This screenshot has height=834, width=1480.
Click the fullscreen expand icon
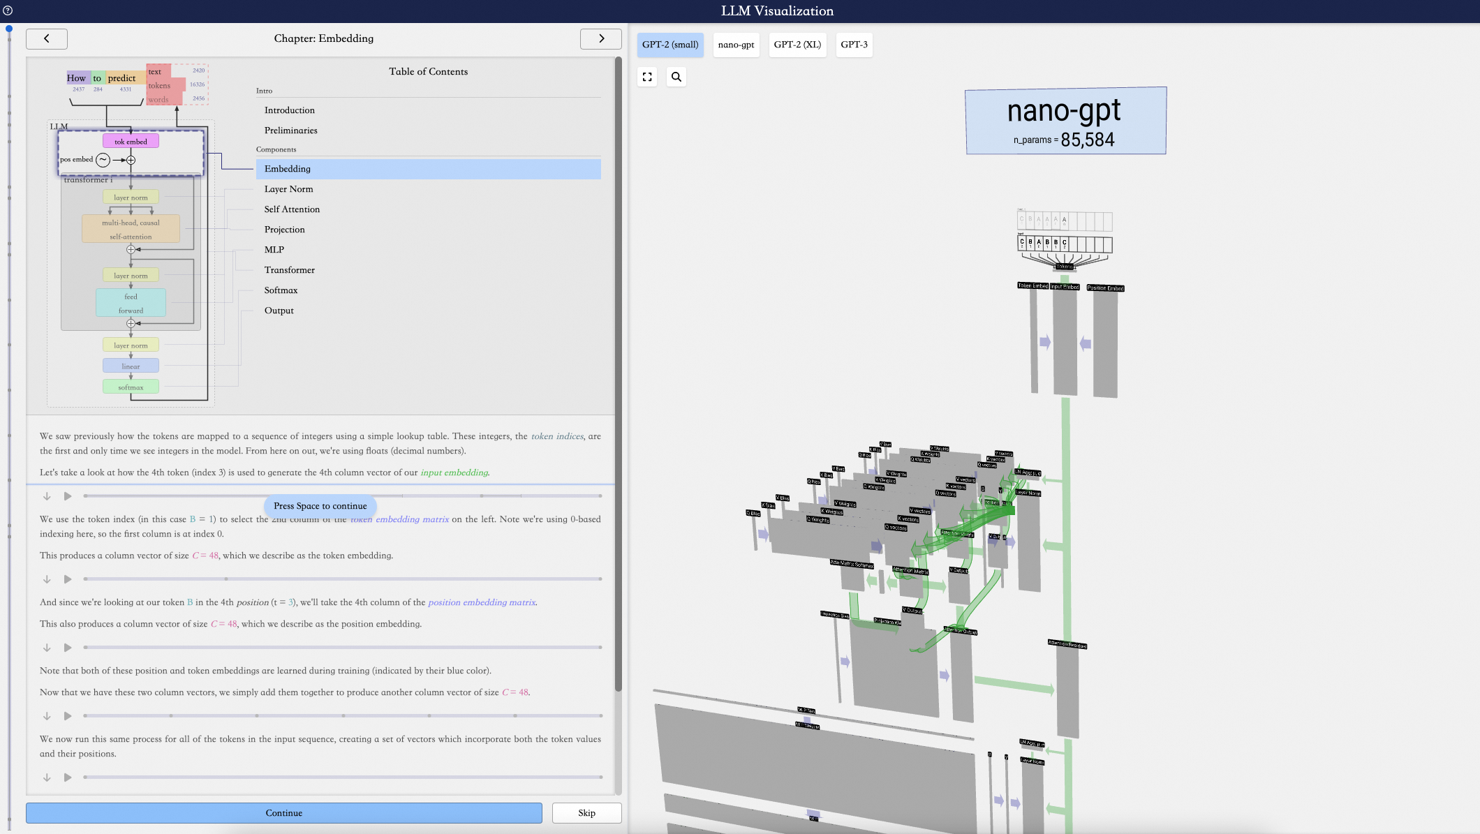click(647, 77)
